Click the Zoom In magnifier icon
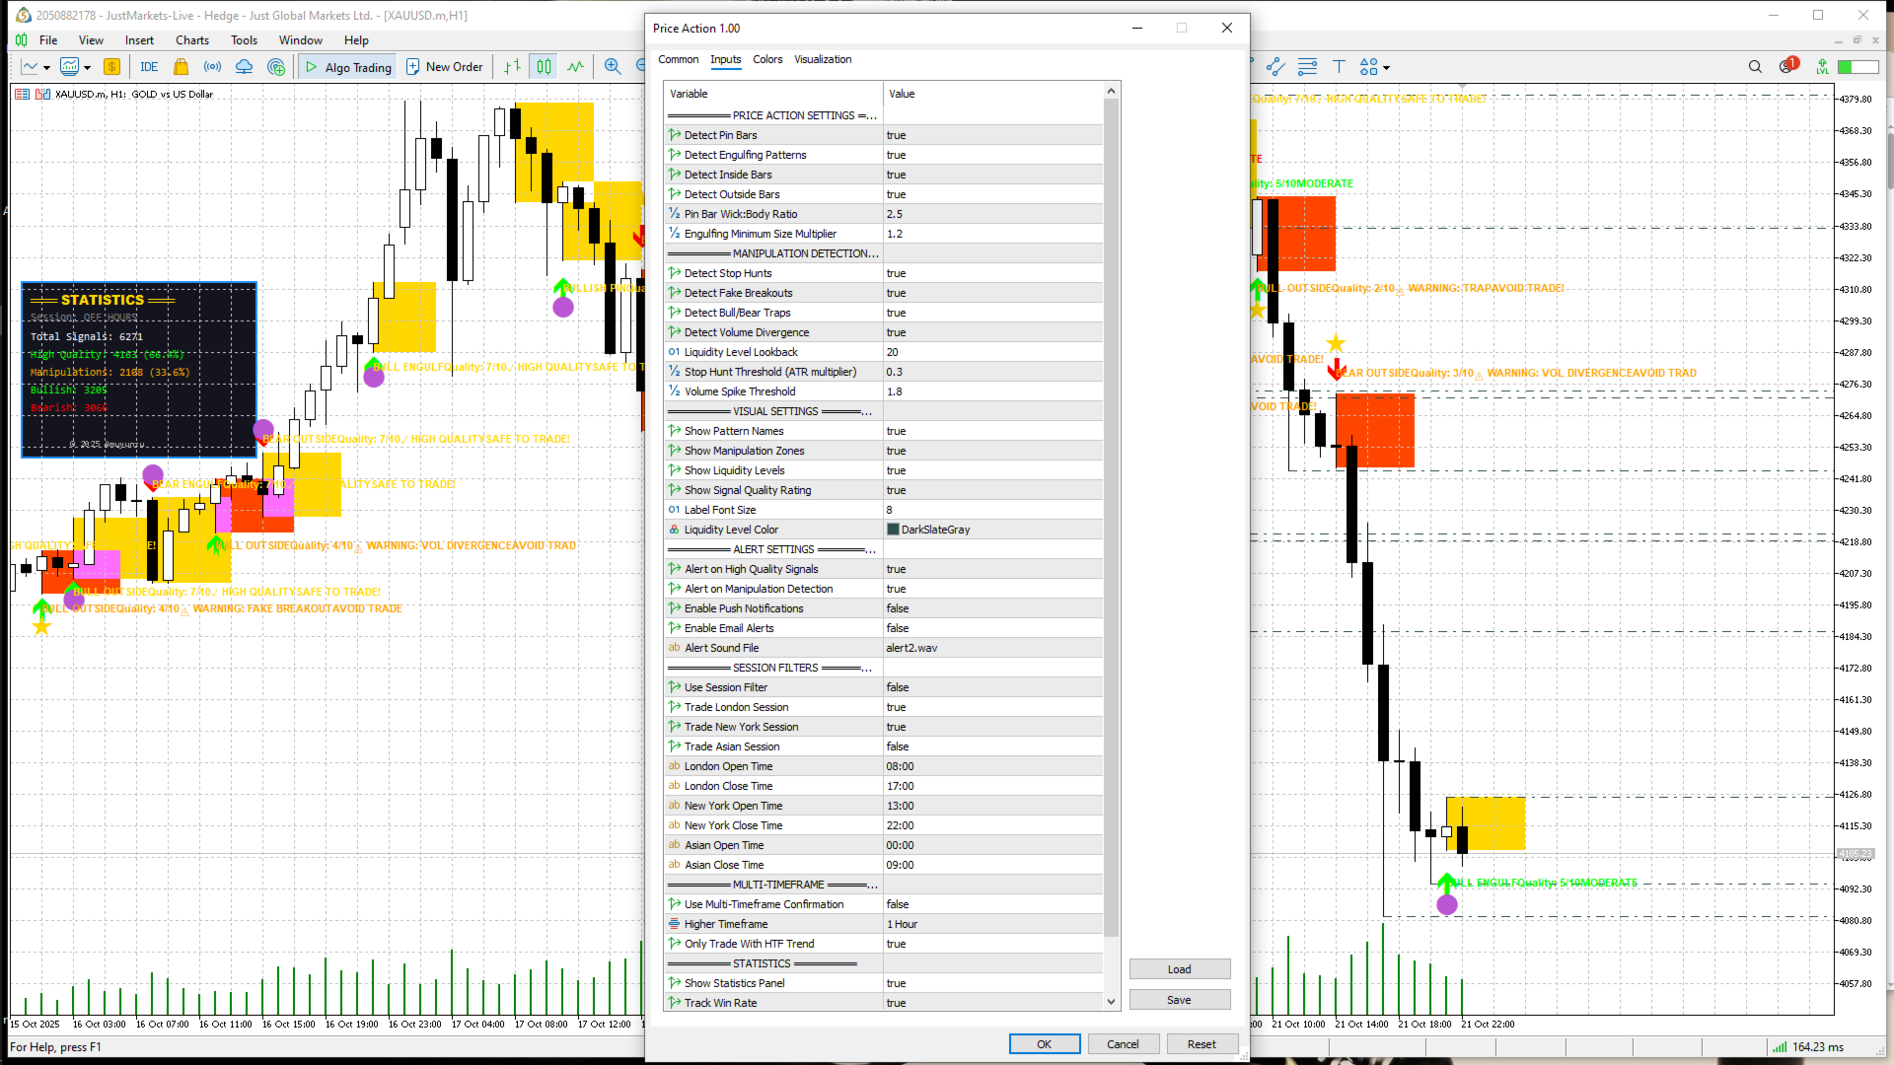1894x1065 pixels. pos(613,67)
